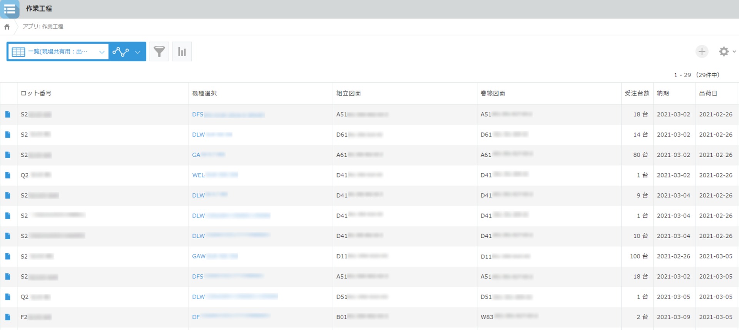Sort by ロット番号 column header
This screenshot has width=739, height=330.
pyautogui.click(x=36, y=93)
